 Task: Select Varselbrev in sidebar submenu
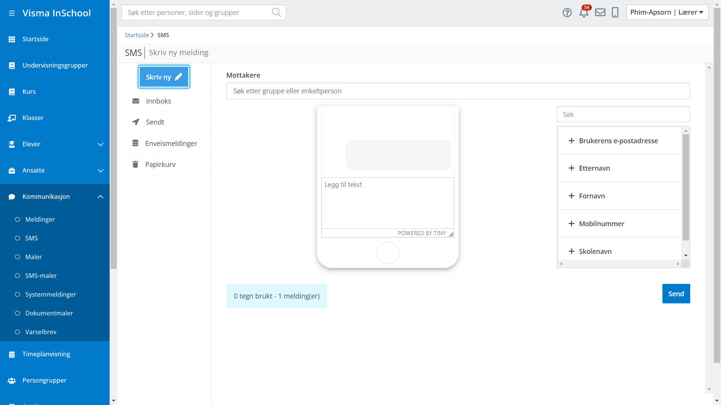pos(41,332)
